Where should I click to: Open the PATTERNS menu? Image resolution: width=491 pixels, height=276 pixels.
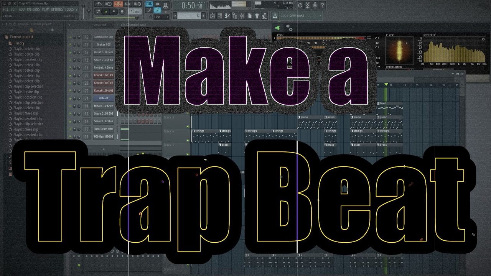[33, 9]
